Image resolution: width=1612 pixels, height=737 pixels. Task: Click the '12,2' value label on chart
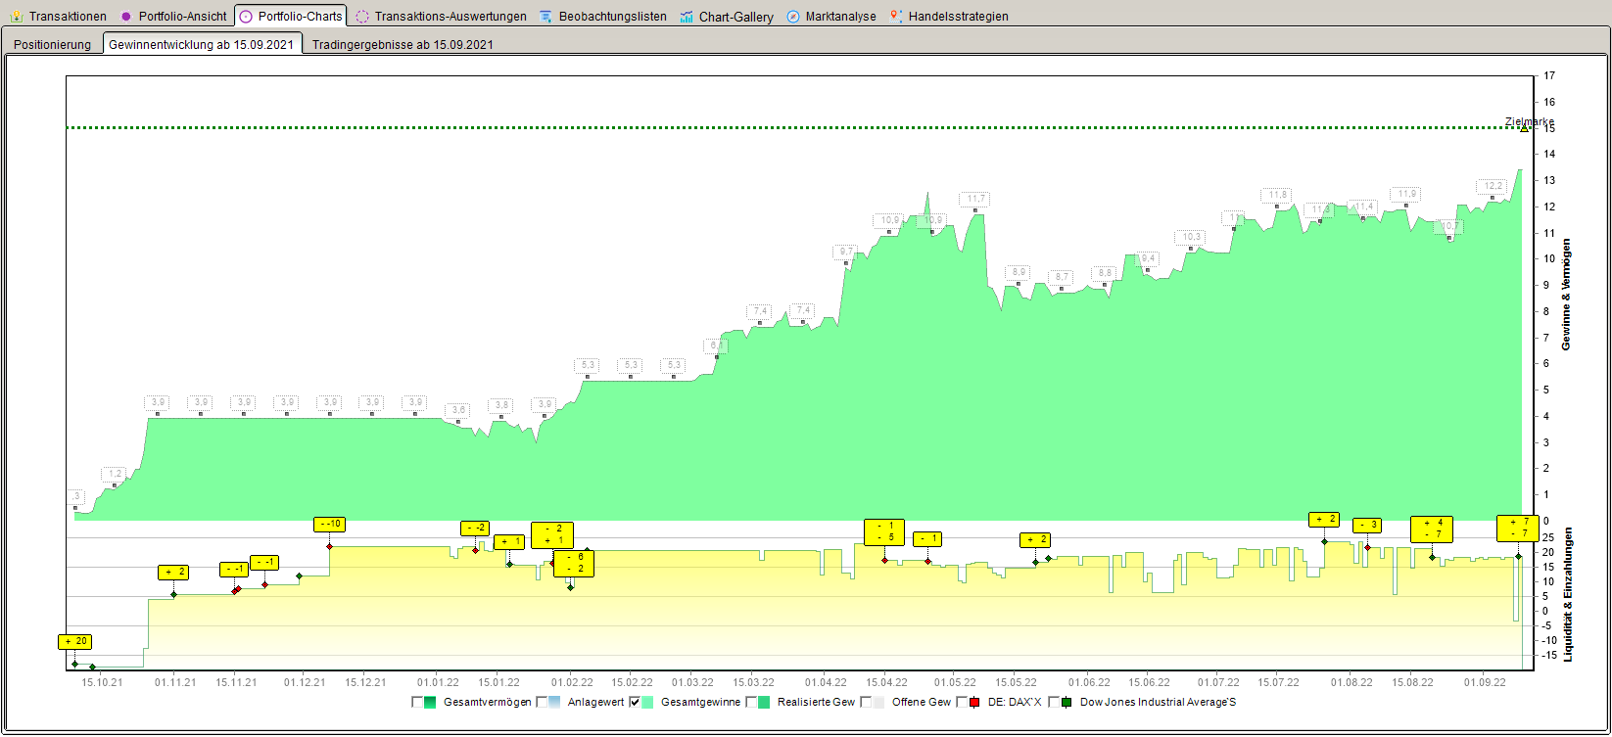[x=1493, y=186]
